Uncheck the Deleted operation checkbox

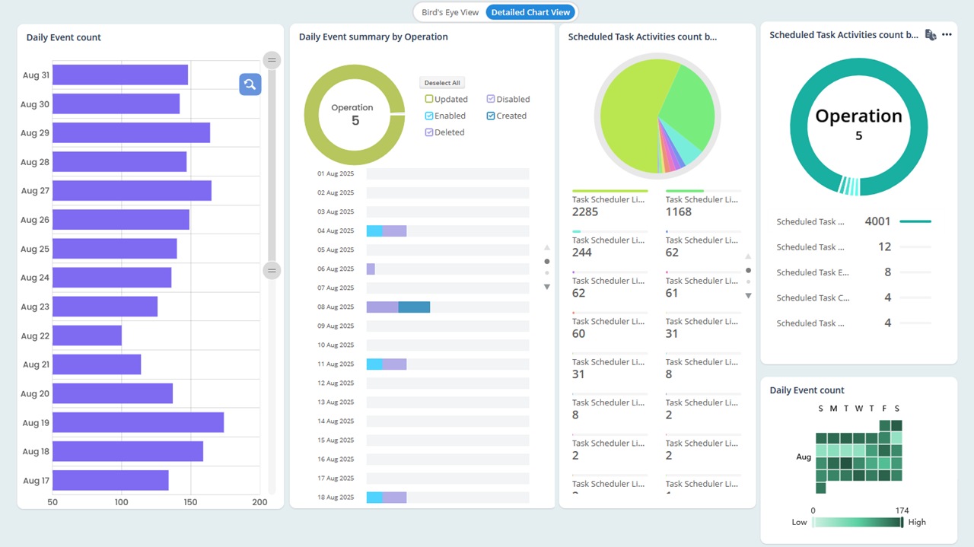pyautogui.click(x=429, y=132)
